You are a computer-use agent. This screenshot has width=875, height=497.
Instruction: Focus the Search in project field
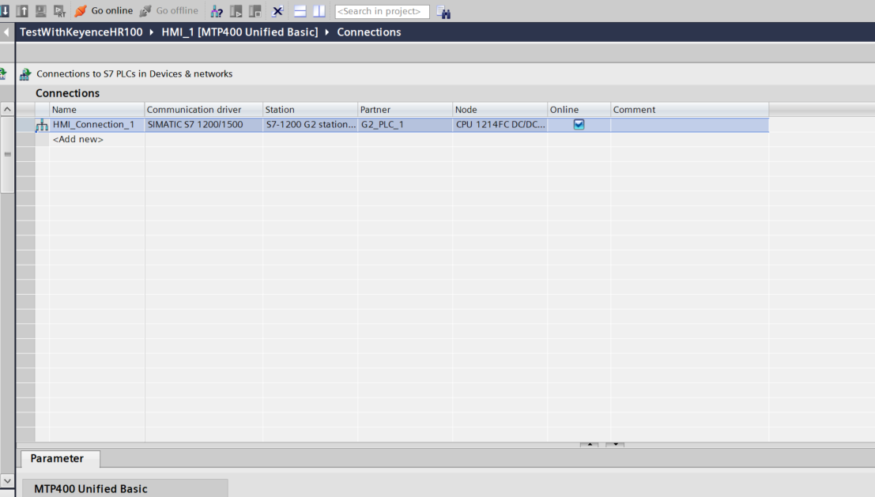[x=383, y=11]
